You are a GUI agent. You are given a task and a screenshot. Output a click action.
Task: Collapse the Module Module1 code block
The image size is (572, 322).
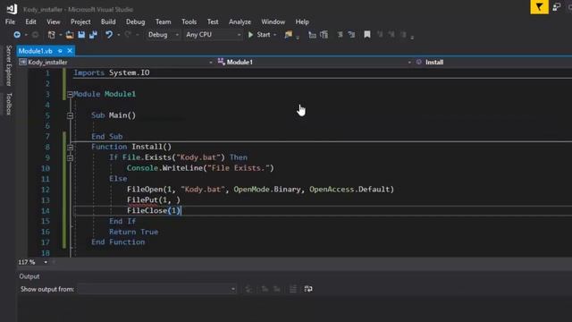coord(70,95)
